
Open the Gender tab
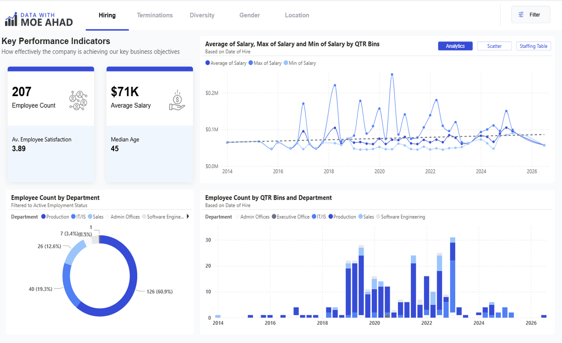tap(249, 15)
